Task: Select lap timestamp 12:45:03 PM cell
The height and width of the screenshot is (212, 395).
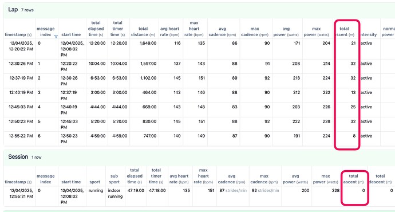Action: pos(21,107)
